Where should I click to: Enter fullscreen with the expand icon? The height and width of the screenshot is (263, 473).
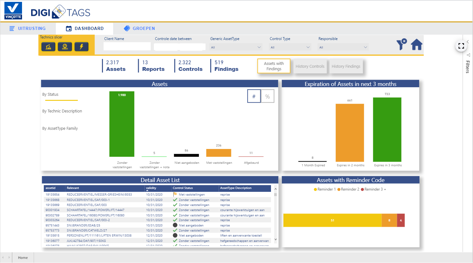tap(461, 46)
